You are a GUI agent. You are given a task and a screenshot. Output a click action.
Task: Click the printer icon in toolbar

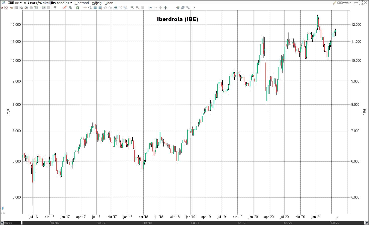tap(21, 8)
